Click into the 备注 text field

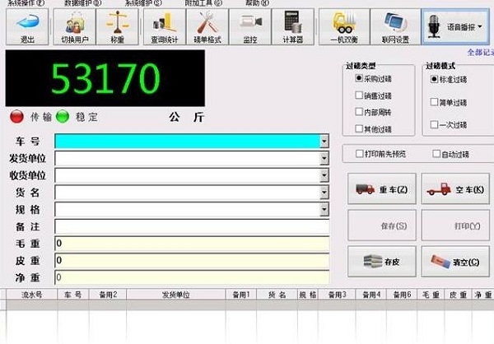[x=192, y=226]
